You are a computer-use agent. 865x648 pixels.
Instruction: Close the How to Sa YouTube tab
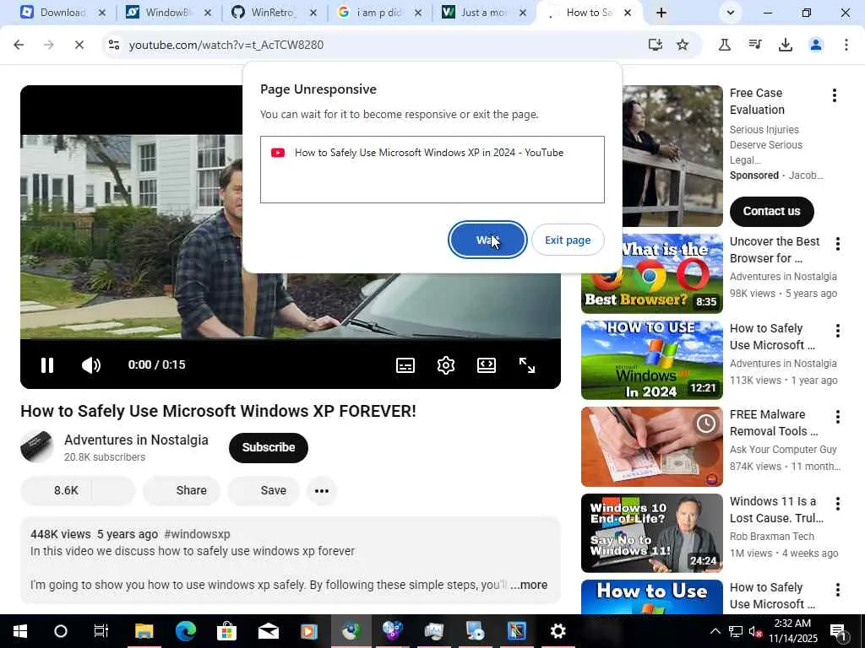point(628,13)
